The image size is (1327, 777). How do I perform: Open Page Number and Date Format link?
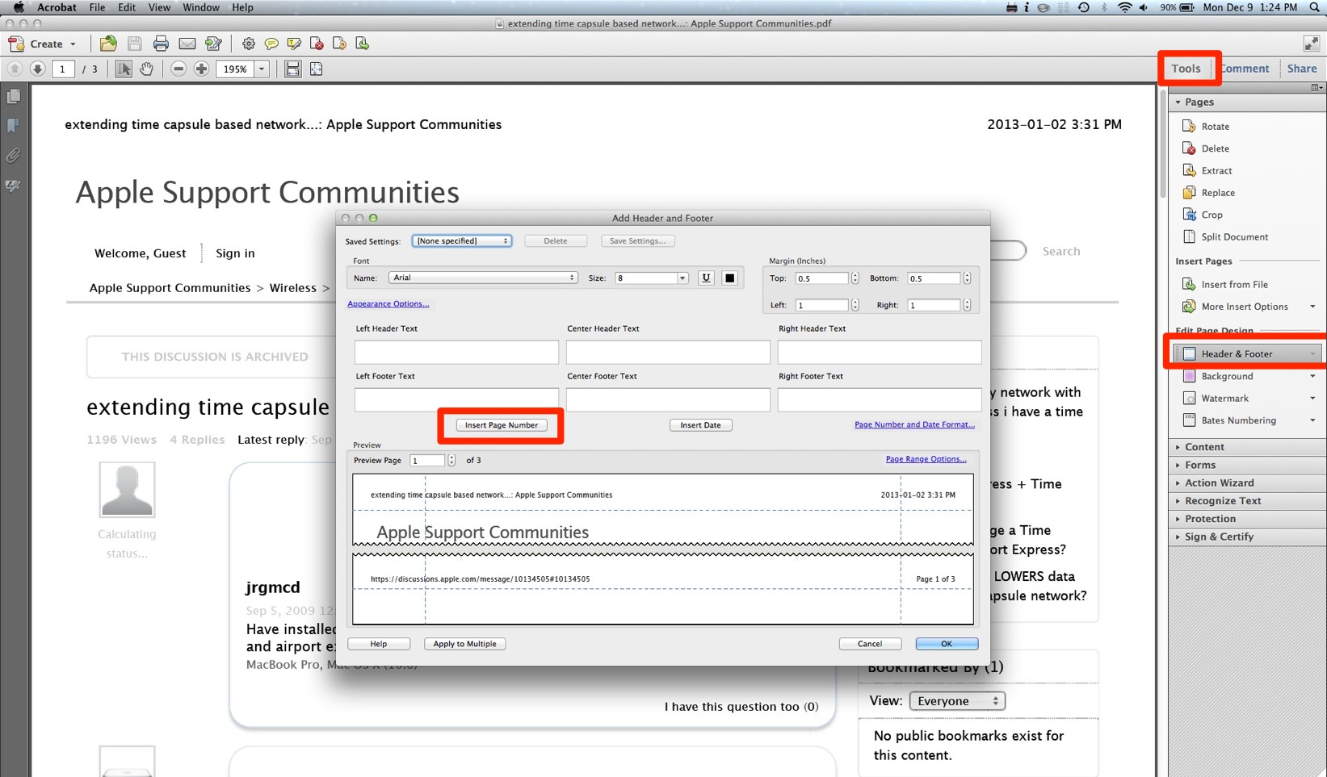914,424
